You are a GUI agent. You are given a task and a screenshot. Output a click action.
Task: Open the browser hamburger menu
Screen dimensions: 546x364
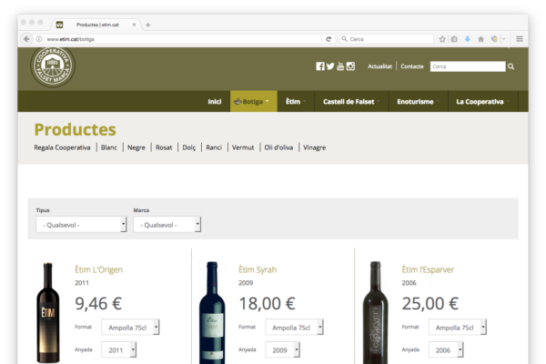(x=520, y=39)
